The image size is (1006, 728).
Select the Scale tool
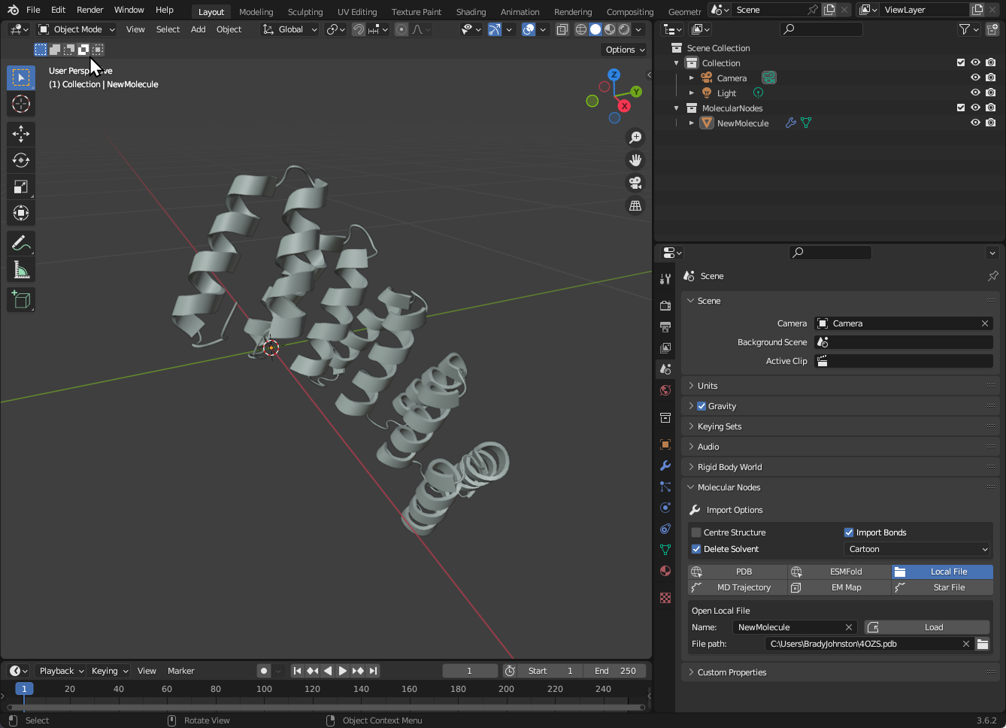point(21,187)
